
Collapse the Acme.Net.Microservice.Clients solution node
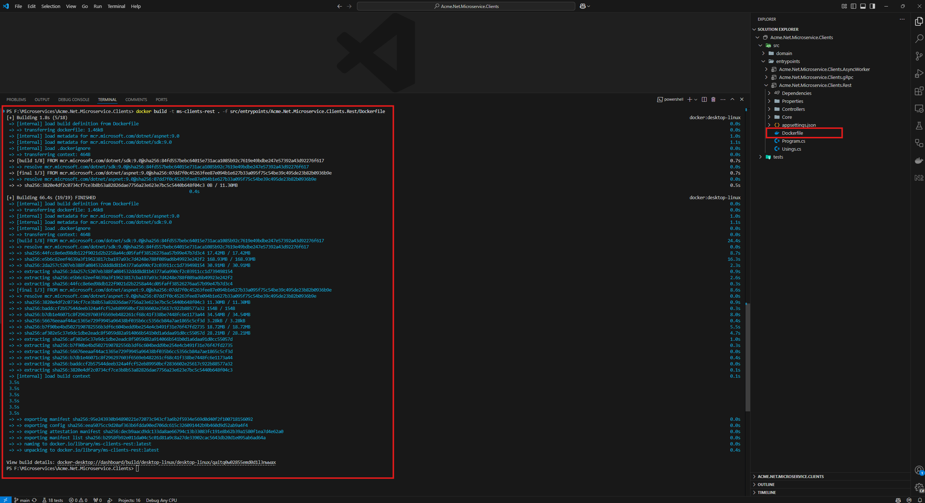pos(757,37)
